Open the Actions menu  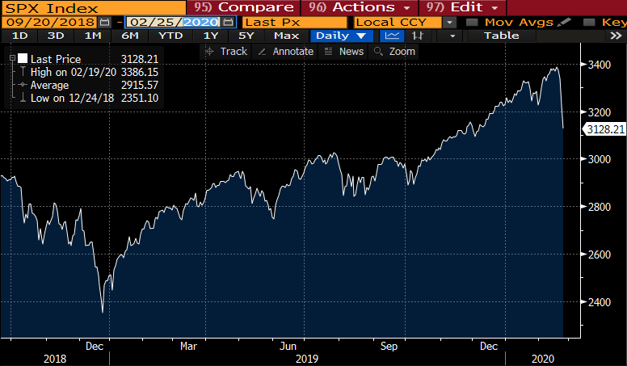(357, 7)
